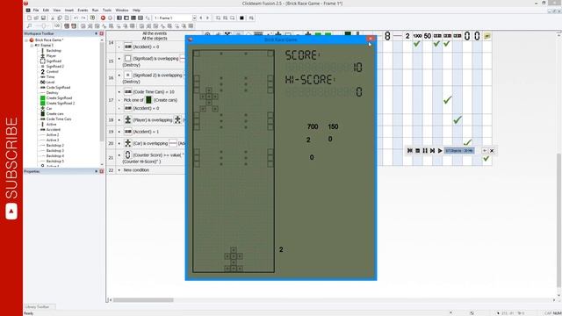Click event line number 17
This screenshot has height=316, width=562.
coord(112,100)
